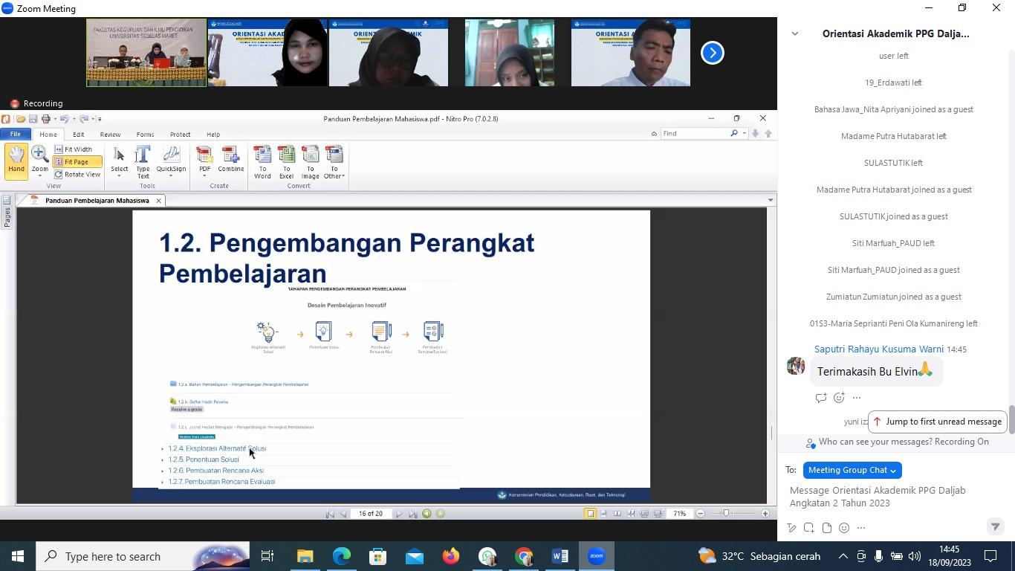Adjust the zoom level slider
The height and width of the screenshot is (571, 1015).
click(x=727, y=514)
